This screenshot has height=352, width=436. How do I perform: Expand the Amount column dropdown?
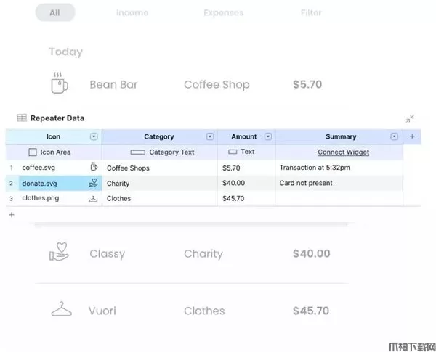[267, 136]
